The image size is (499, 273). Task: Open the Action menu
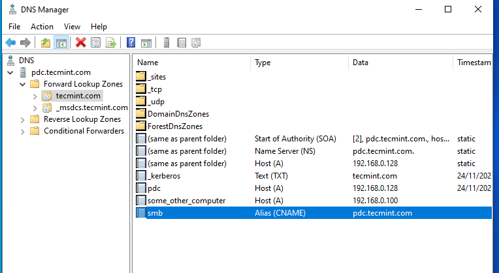(x=42, y=27)
